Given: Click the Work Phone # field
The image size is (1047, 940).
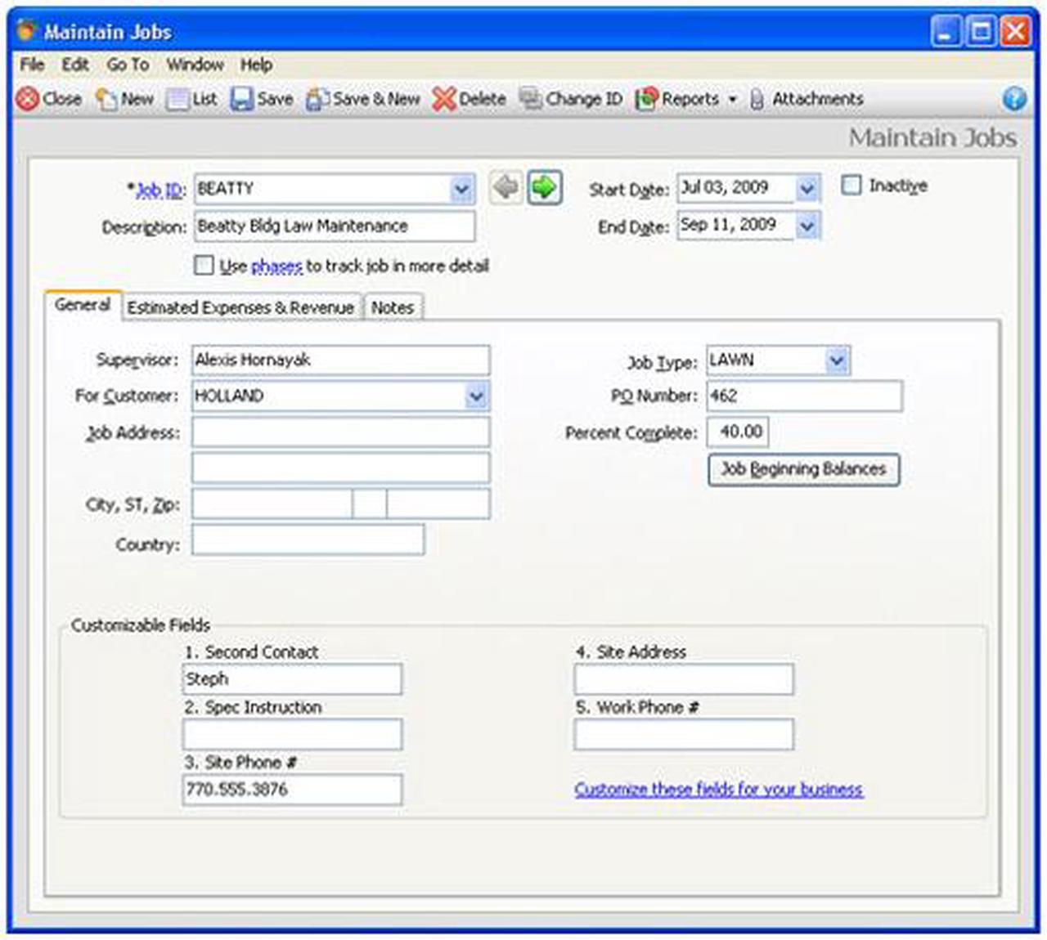Looking at the screenshot, I should 684,734.
